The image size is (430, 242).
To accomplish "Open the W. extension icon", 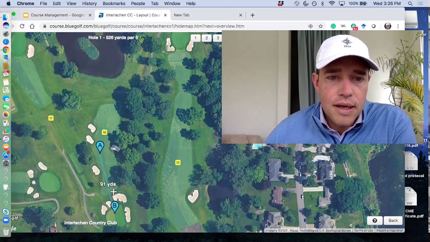I will [x=343, y=26].
